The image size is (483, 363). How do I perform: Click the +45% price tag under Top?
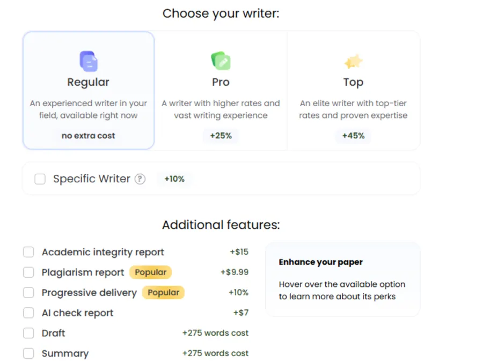[x=353, y=136]
